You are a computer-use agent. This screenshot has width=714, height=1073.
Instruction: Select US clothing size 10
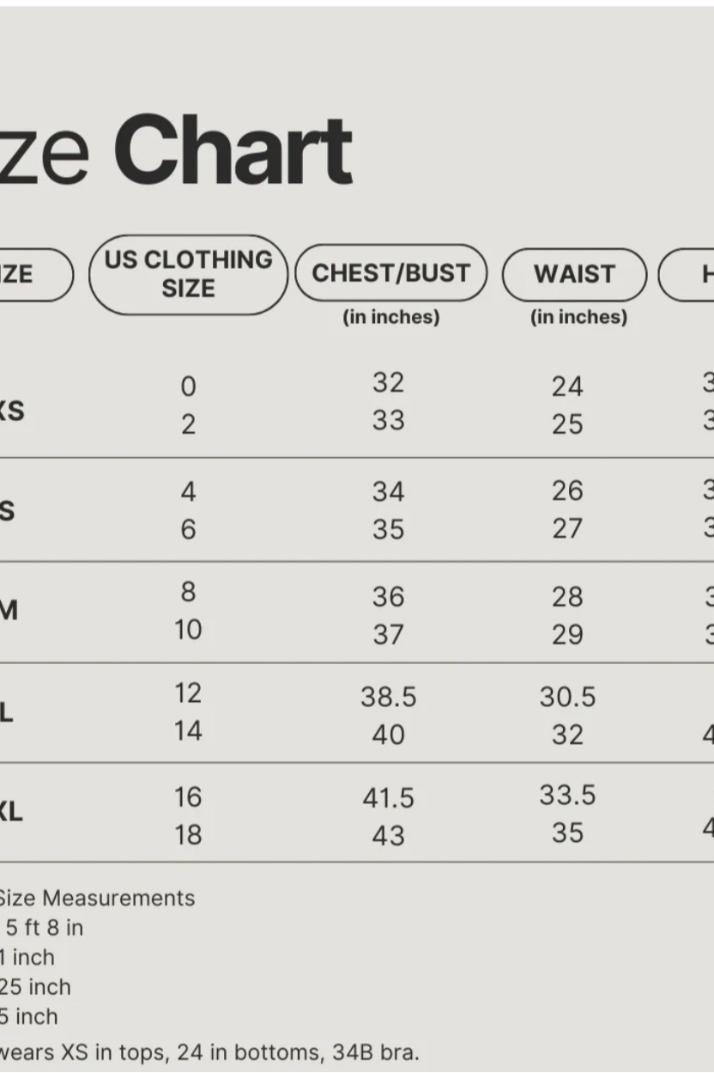pyautogui.click(x=188, y=630)
